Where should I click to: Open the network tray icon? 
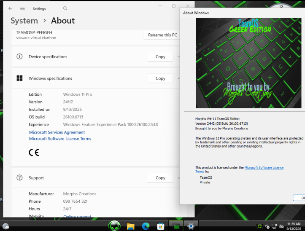point(274,226)
